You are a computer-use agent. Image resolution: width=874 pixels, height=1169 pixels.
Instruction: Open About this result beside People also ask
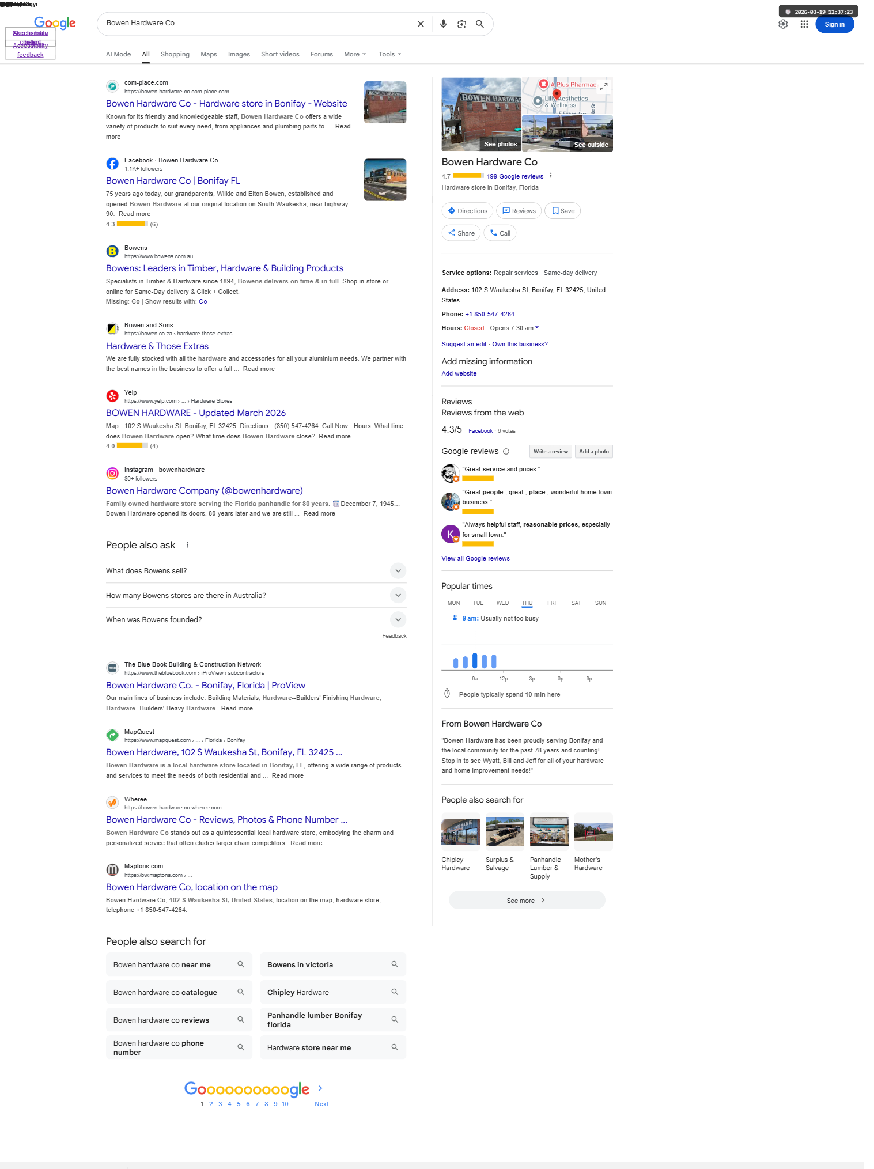(187, 545)
